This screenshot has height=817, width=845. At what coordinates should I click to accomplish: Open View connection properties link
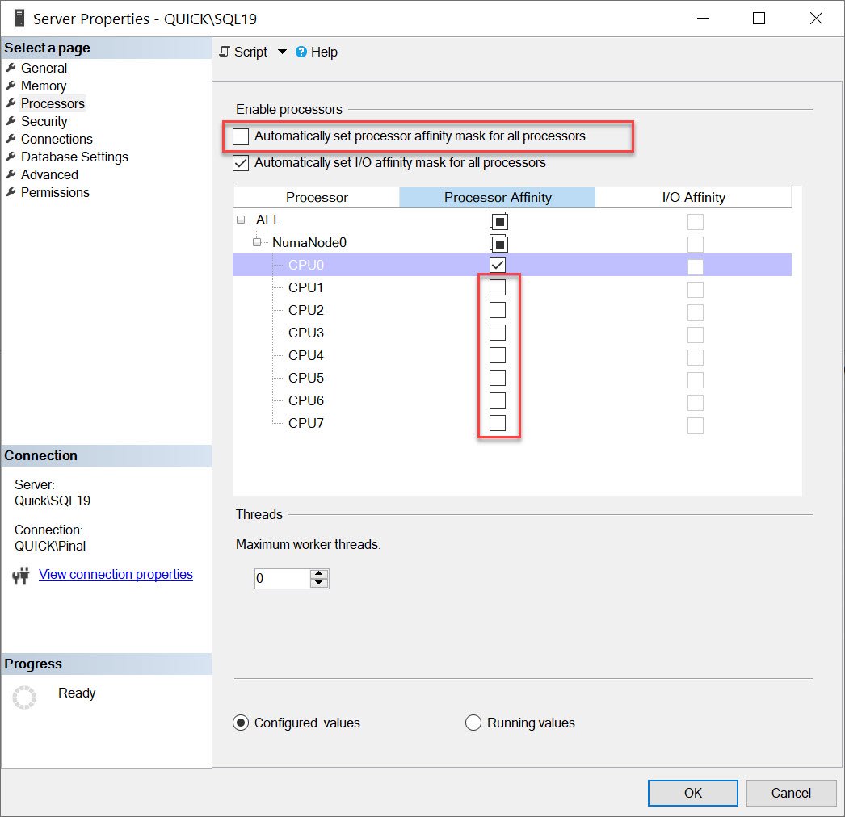point(116,574)
